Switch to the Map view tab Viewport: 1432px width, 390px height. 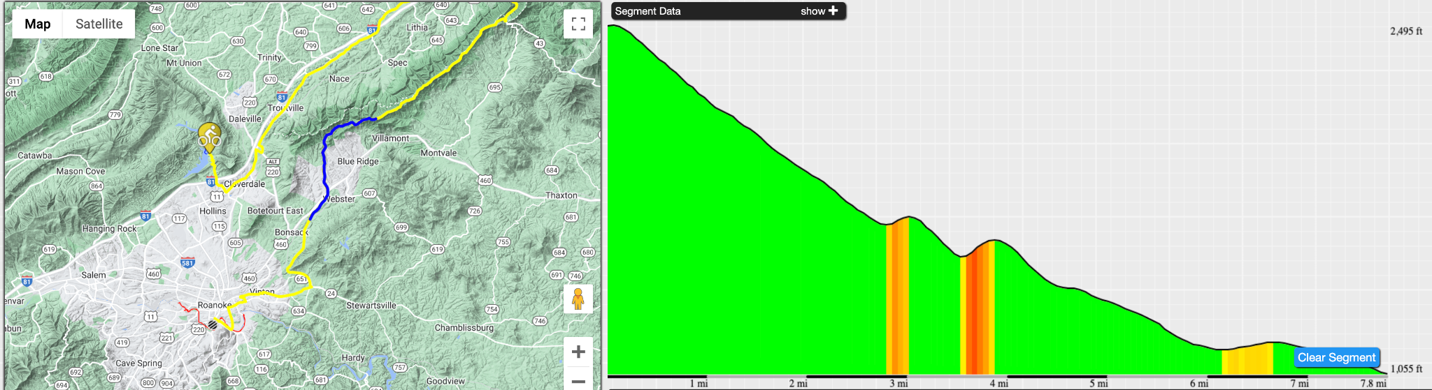tap(38, 24)
